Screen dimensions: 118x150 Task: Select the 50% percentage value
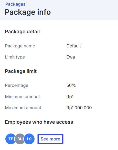(x=71, y=85)
